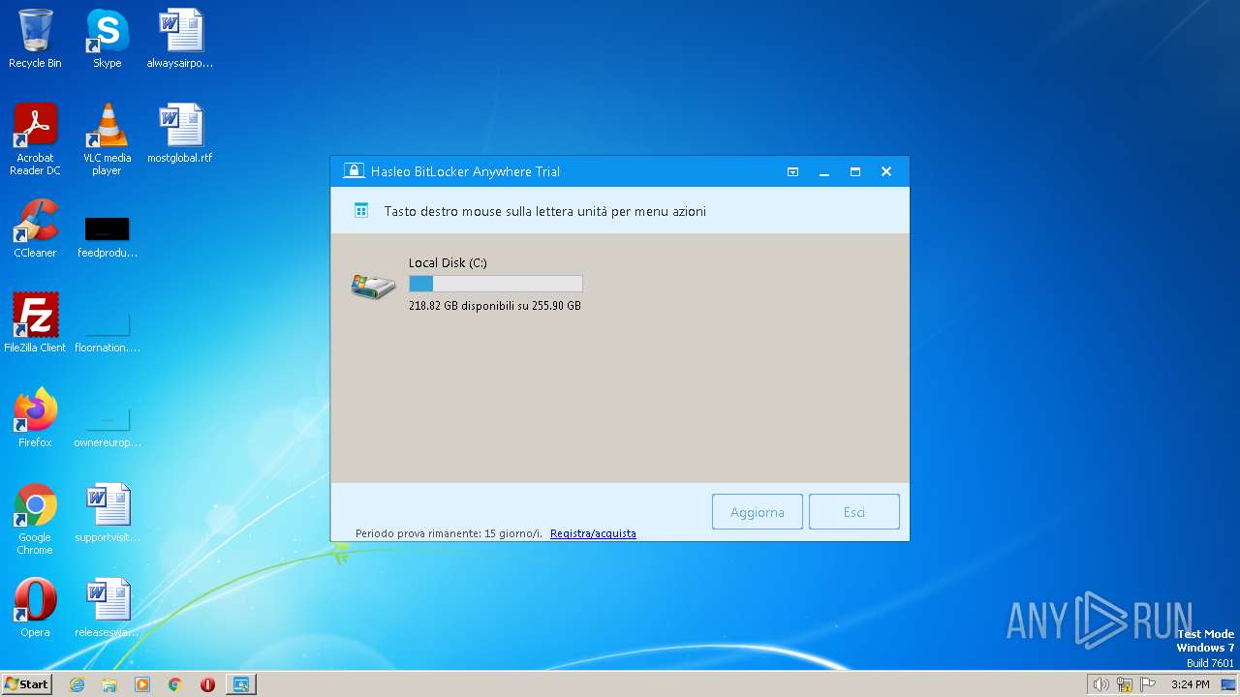1240x697 pixels.
Task: Select the Local Disk (C:) label
Action: (448, 262)
